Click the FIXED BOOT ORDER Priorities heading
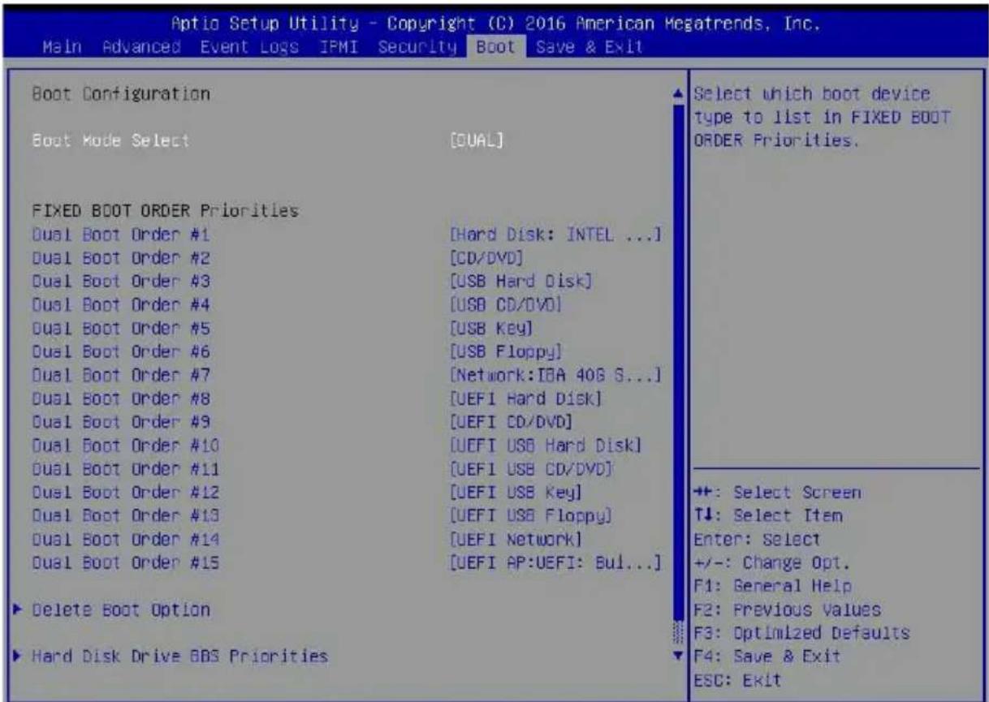This screenshot has height=702, width=989. tap(165, 213)
